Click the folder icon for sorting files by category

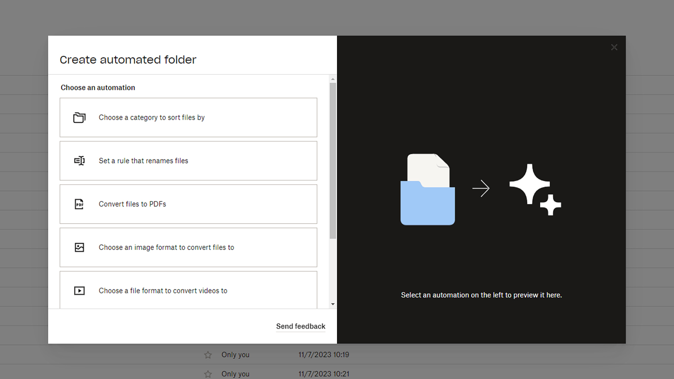79,118
